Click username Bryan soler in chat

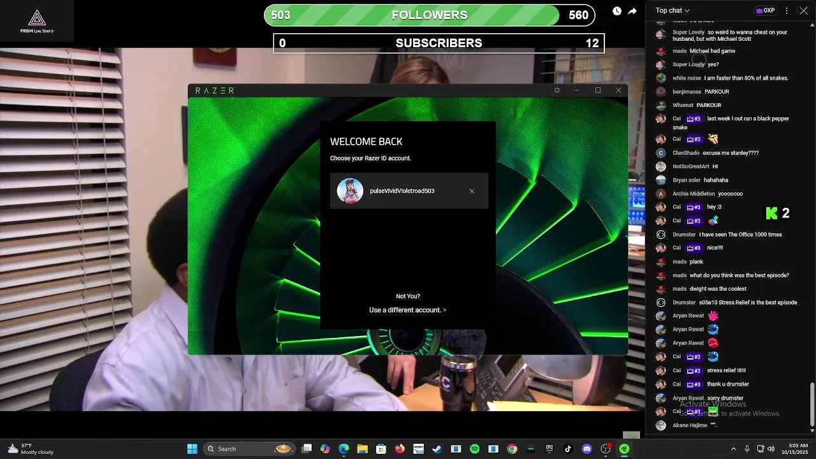(687, 180)
